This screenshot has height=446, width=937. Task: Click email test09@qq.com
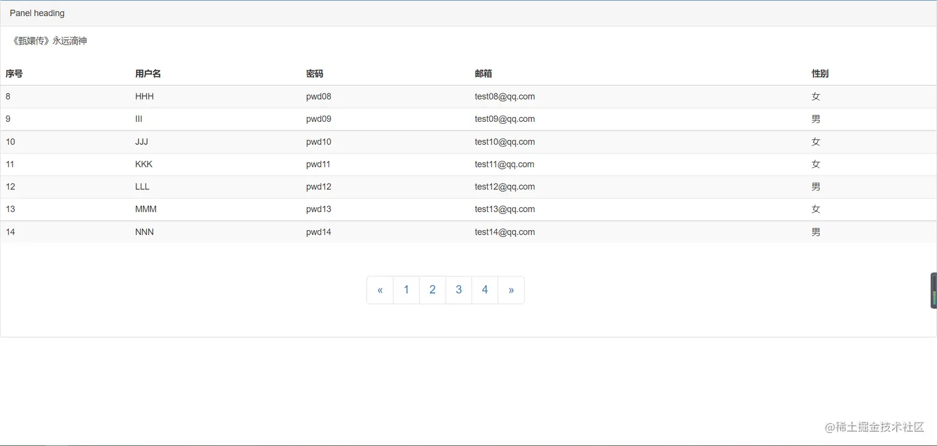[x=505, y=119]
